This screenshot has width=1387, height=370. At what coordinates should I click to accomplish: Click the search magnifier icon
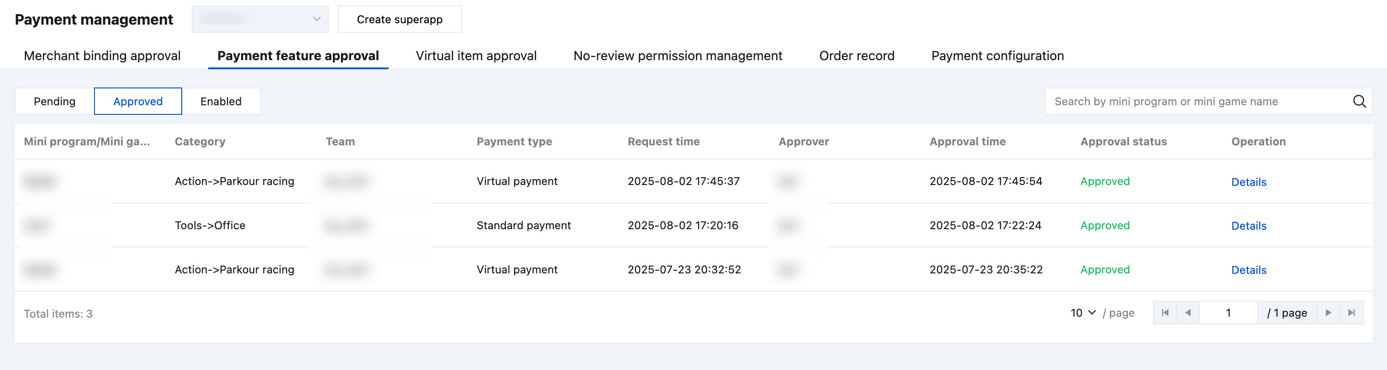[x=1358, y=102]
